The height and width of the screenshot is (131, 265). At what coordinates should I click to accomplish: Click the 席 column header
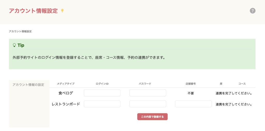click(x=221, y=84)
